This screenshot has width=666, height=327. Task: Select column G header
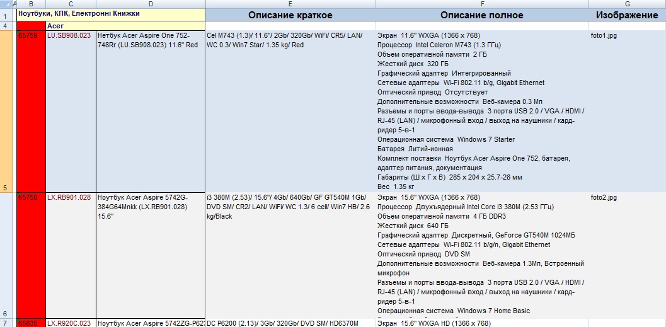(628, 4)
